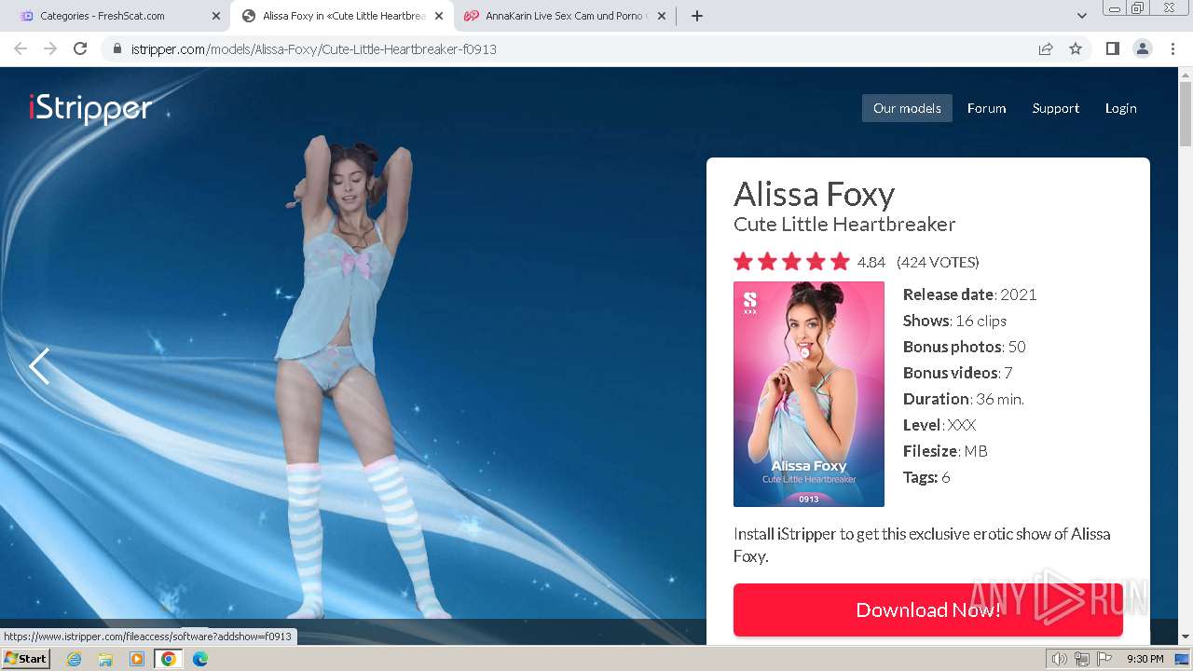1193x671 pixels.
Task: Toggle the browser side panel icon
Action: click(x=1112, y=48)
